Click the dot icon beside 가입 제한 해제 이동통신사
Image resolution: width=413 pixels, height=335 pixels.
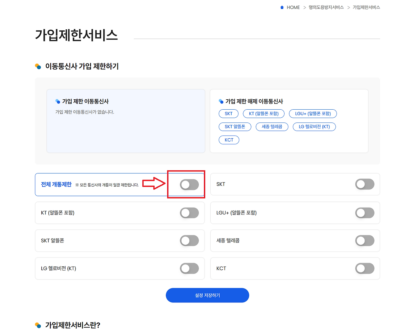tap(221, 101)
